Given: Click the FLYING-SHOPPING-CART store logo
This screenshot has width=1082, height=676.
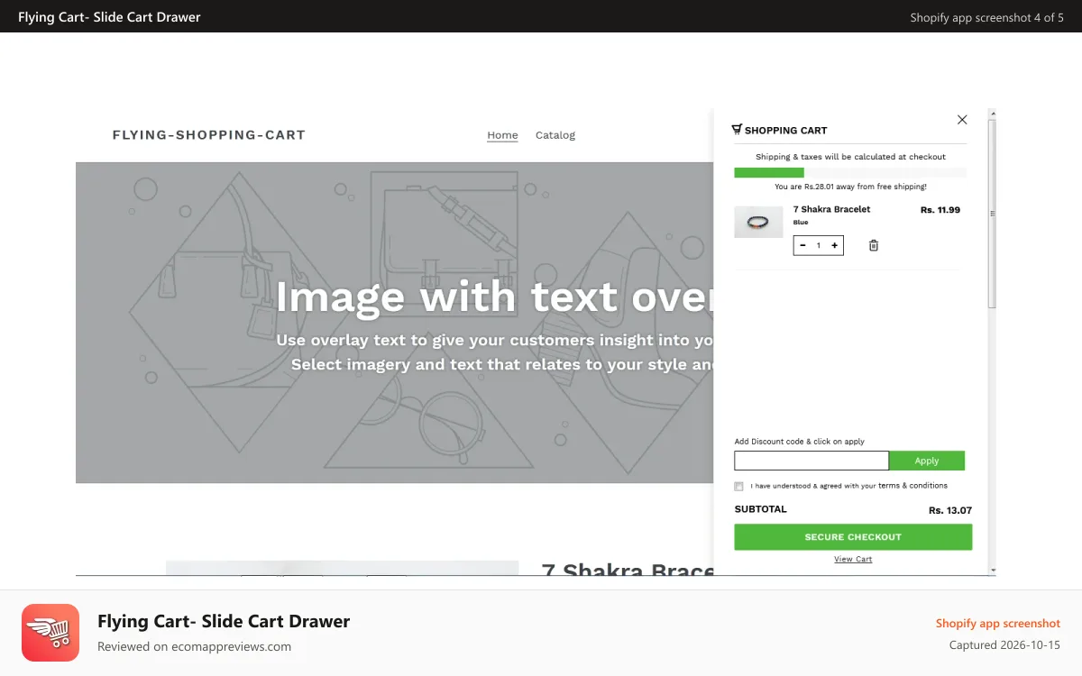Looking at the screenshot, I should pos(209,135).
